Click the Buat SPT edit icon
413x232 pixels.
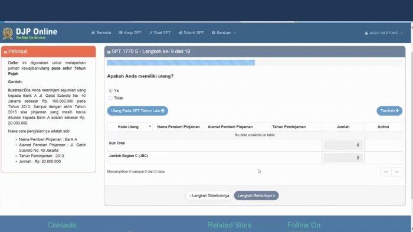150,32
